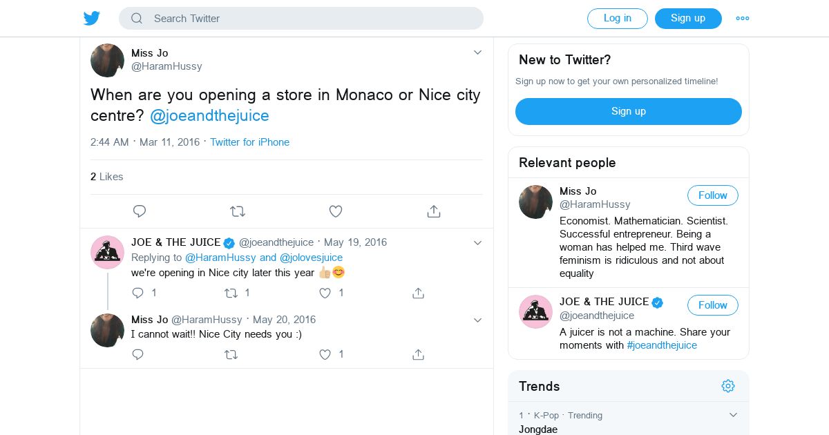Like the main tweet by Miss Jo
Screen dimensions: 829x435
pyautogui.click(x=336, y=211)
